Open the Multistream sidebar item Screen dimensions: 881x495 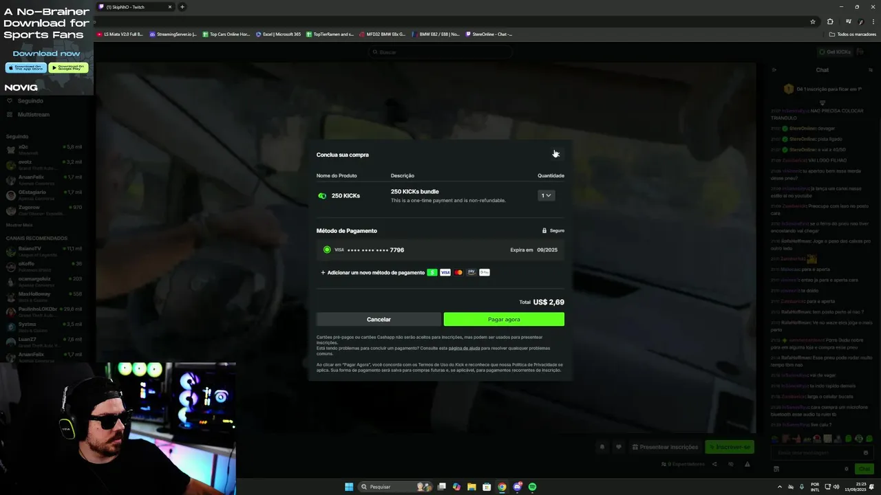click(33, 115)
